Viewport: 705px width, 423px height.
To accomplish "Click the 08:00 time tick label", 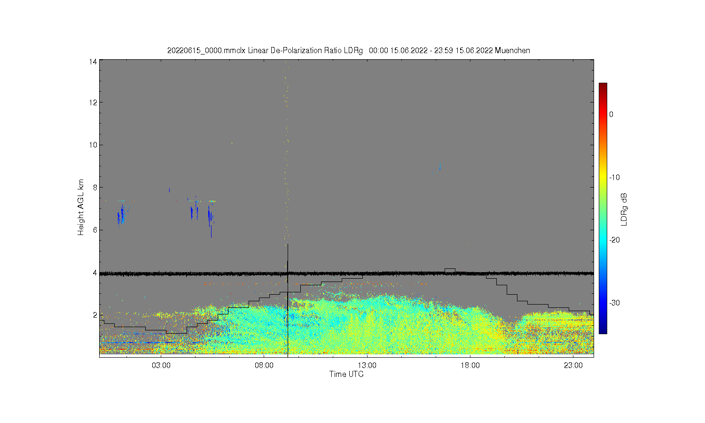I will (264, 366).
